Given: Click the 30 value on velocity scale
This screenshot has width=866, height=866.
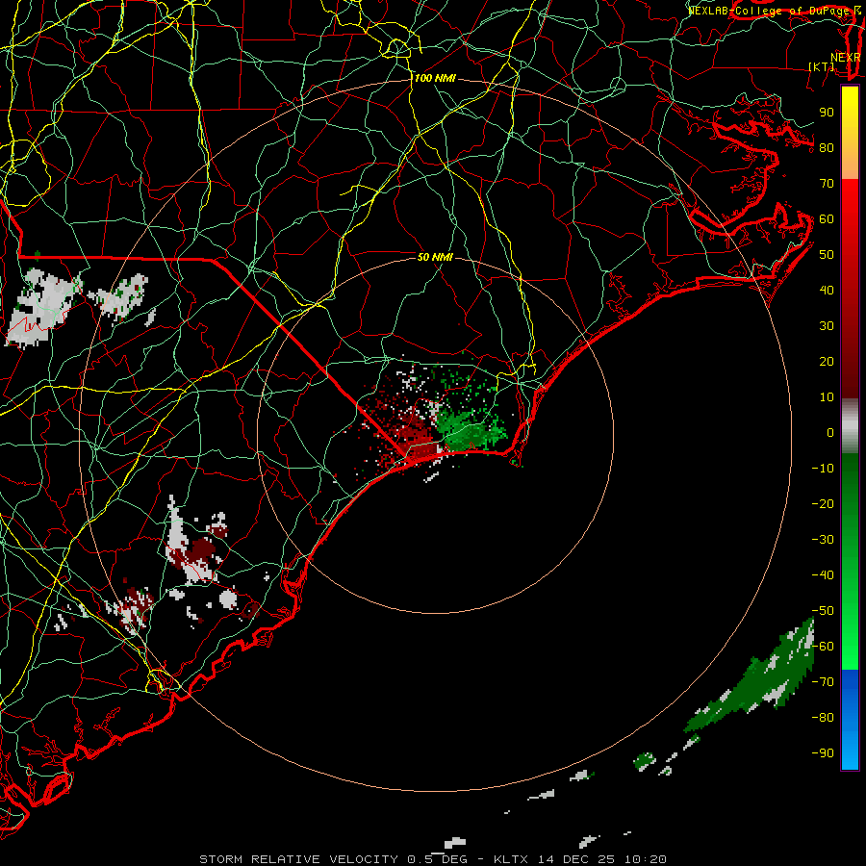Looking at the screenshot, I should pos(827,326).
